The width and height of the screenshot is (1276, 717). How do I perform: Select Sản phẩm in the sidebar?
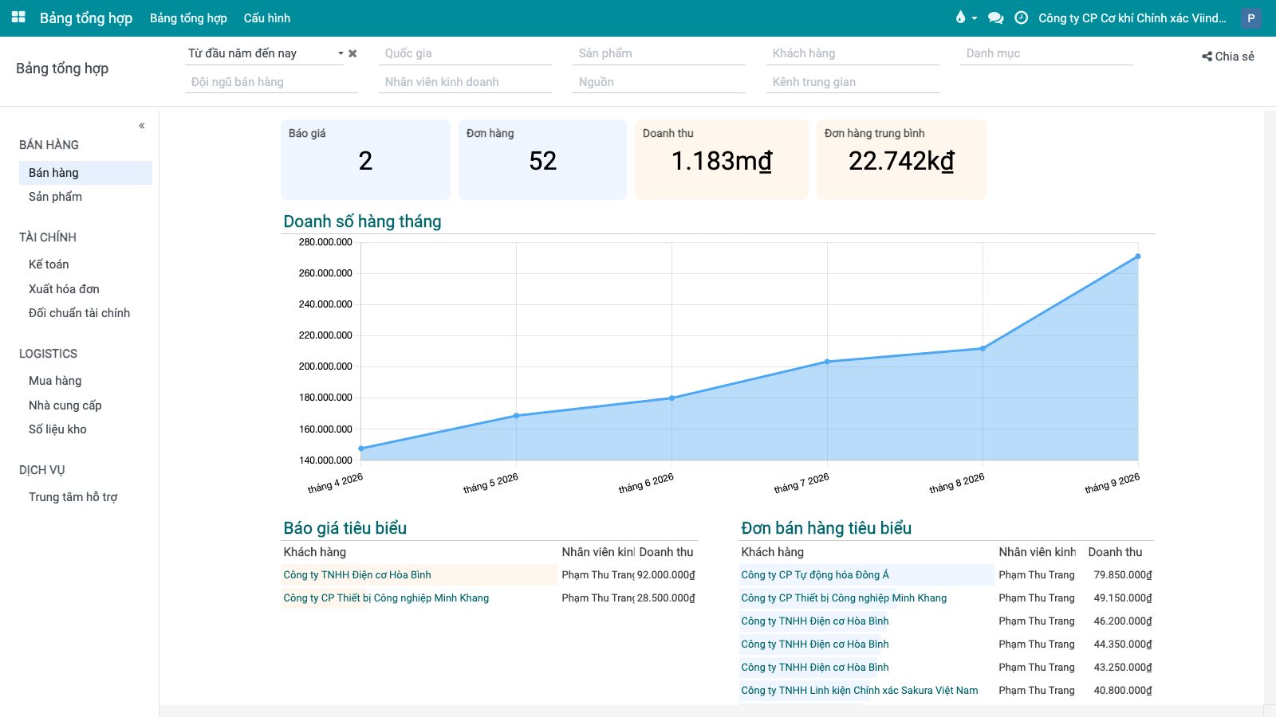click(55, 197)
